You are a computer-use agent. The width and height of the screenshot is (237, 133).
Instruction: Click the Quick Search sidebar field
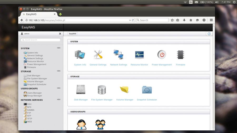click(x=41, y=40)
